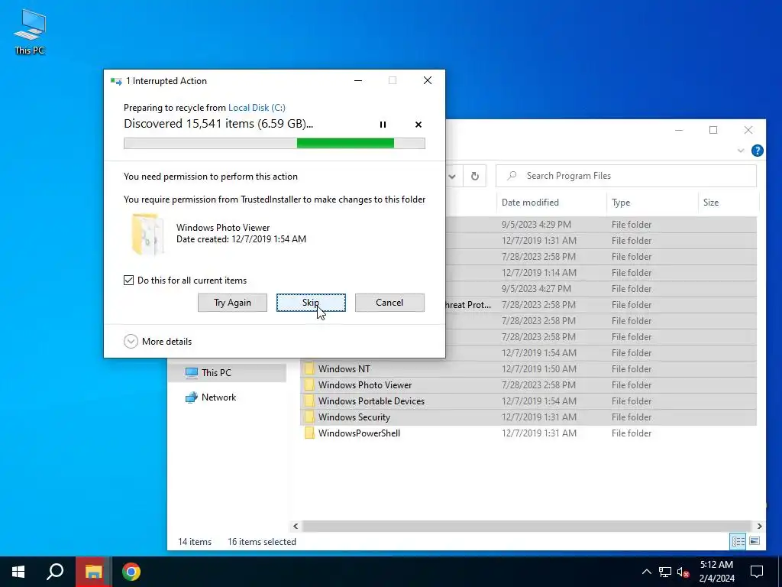
Task: Click the network tray icon
Action: point(665,572)
